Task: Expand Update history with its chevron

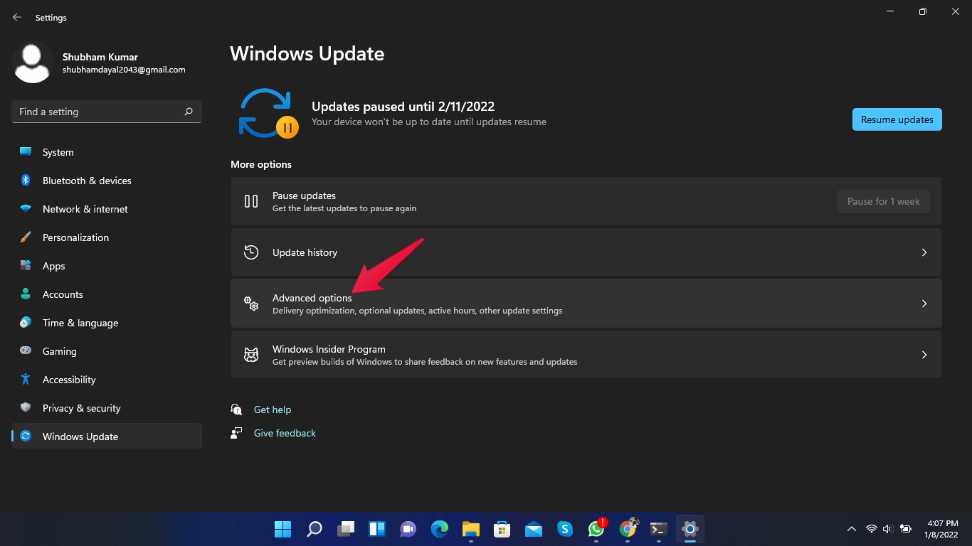Action: (924, 252)
